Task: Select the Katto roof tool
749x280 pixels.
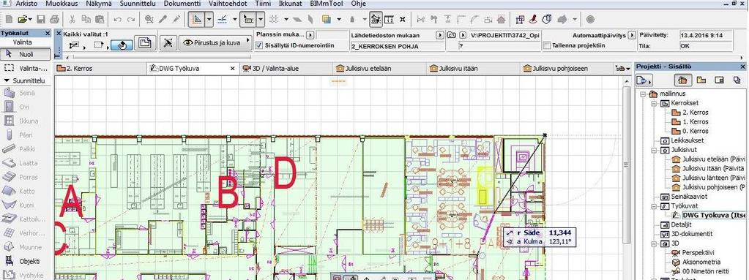Action: (26, 191)
